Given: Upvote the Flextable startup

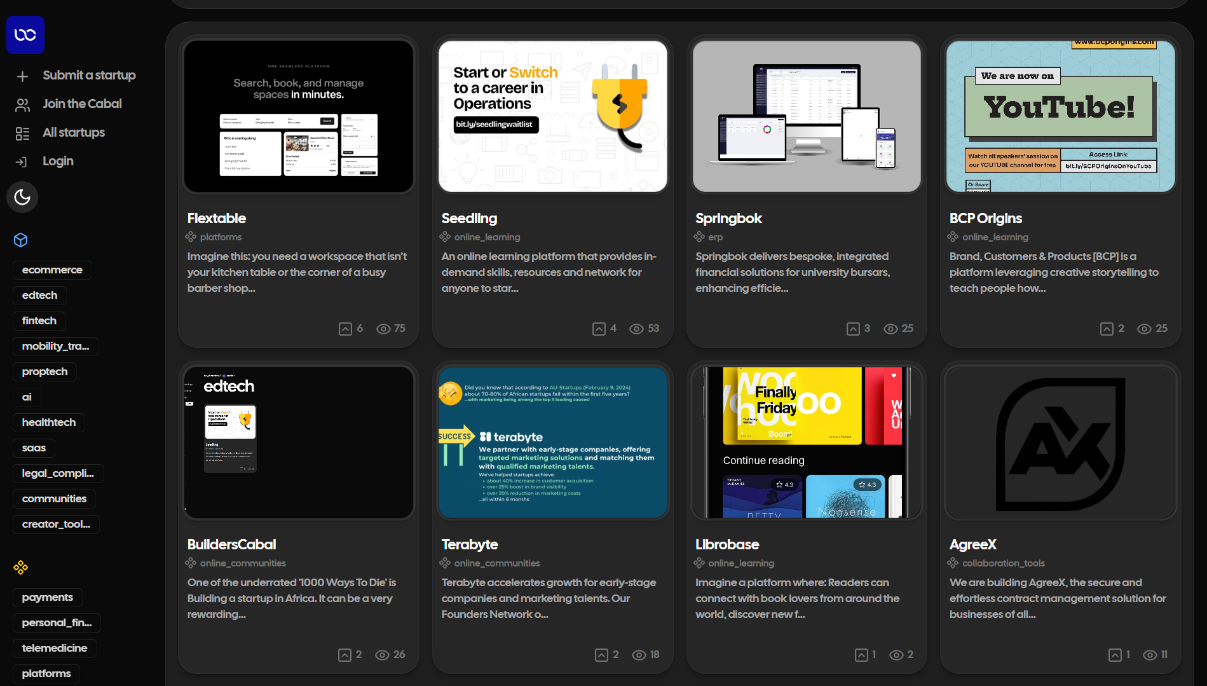Looking at the screenshot, I should point(345,329).
